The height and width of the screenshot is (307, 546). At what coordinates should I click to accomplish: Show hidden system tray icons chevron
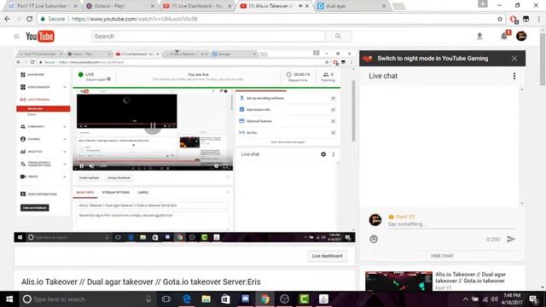(465, 299)
